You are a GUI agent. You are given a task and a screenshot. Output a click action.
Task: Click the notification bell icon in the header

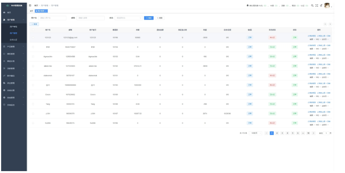pos(247,5)
